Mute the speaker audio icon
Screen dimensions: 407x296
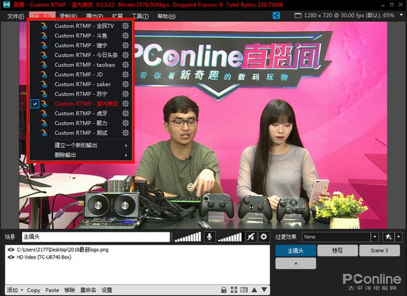pyautogui.click(x=251, y=237)
